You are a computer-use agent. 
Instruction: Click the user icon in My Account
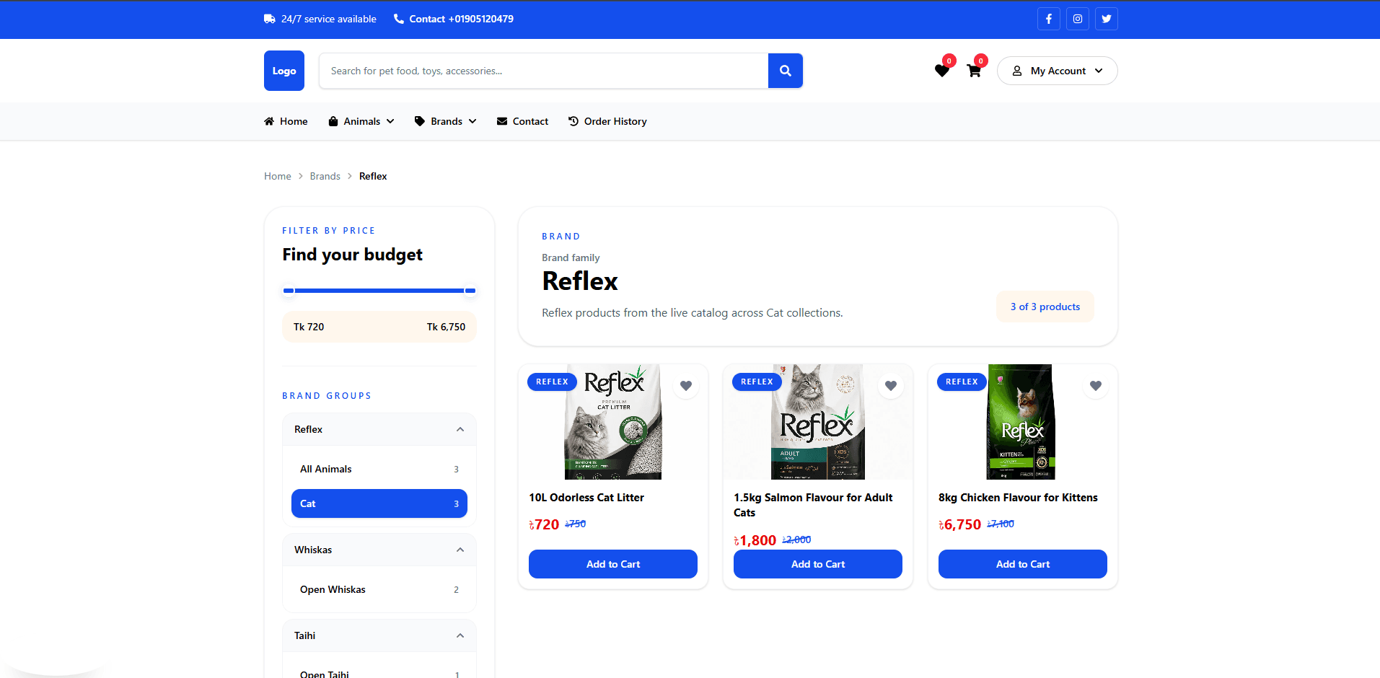tap(1017, 71)
